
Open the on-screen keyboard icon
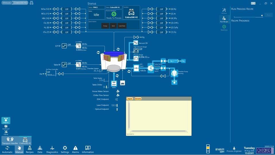[253, 3]
